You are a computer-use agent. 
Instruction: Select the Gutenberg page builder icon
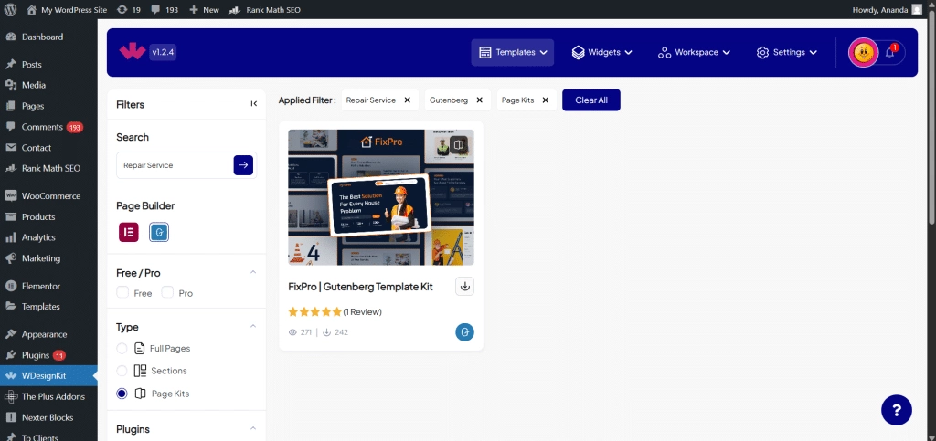pos(159,232)
